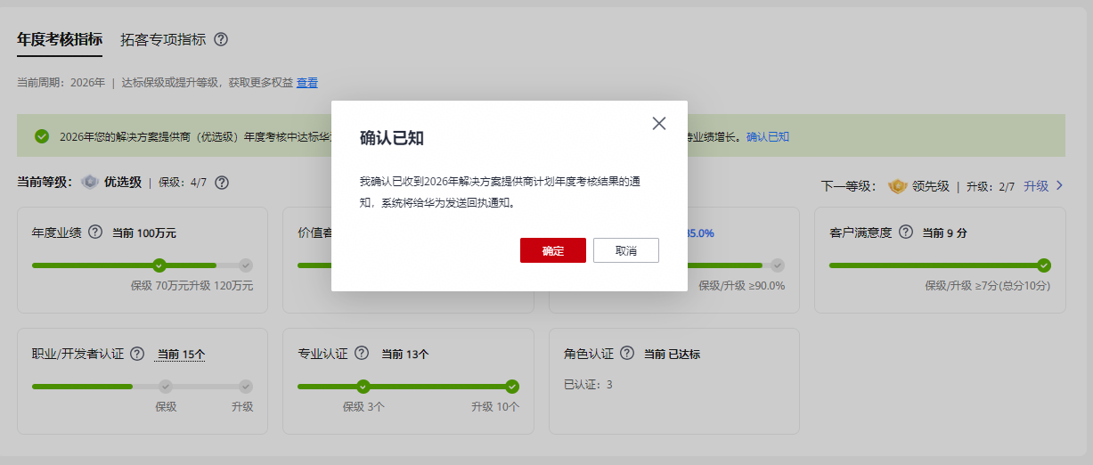Open help icon next to 客户满意度
This screenshot has width=1093, height=465.
tap(906, 232)
